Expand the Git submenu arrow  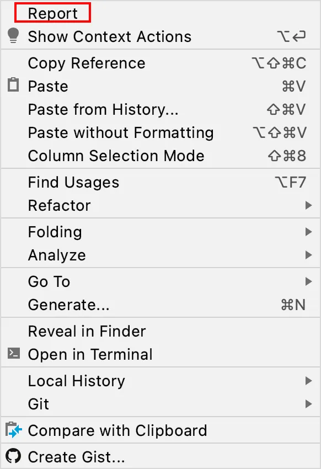308,404
